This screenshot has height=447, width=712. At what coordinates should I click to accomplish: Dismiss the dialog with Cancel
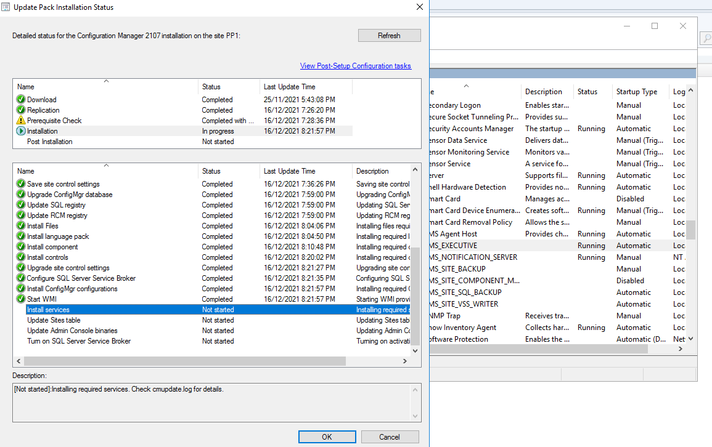390,437
